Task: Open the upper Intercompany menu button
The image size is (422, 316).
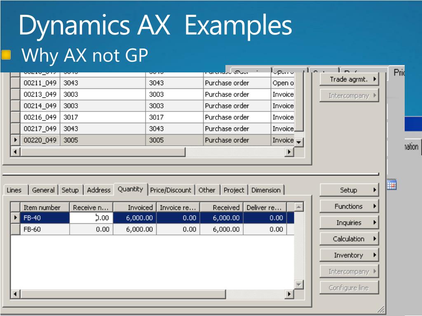Action: pos(349,95)
